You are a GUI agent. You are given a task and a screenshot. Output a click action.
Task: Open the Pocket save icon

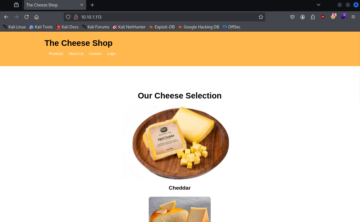[x=292, y=17]
